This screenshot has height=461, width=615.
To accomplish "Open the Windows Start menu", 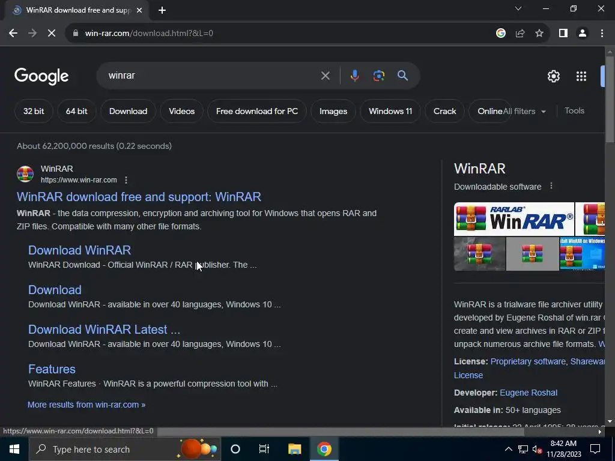I will click(x=14, y=449).
